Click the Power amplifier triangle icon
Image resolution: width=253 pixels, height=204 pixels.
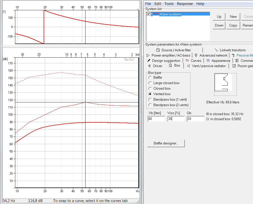tap(148, 55)
